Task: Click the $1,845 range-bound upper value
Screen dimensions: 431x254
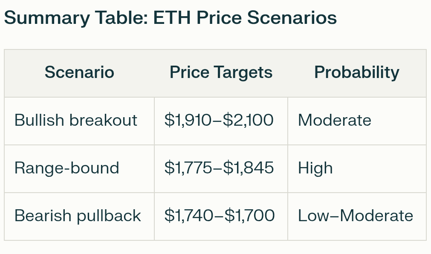Action: pyautogui.click(x=249, y=168)
